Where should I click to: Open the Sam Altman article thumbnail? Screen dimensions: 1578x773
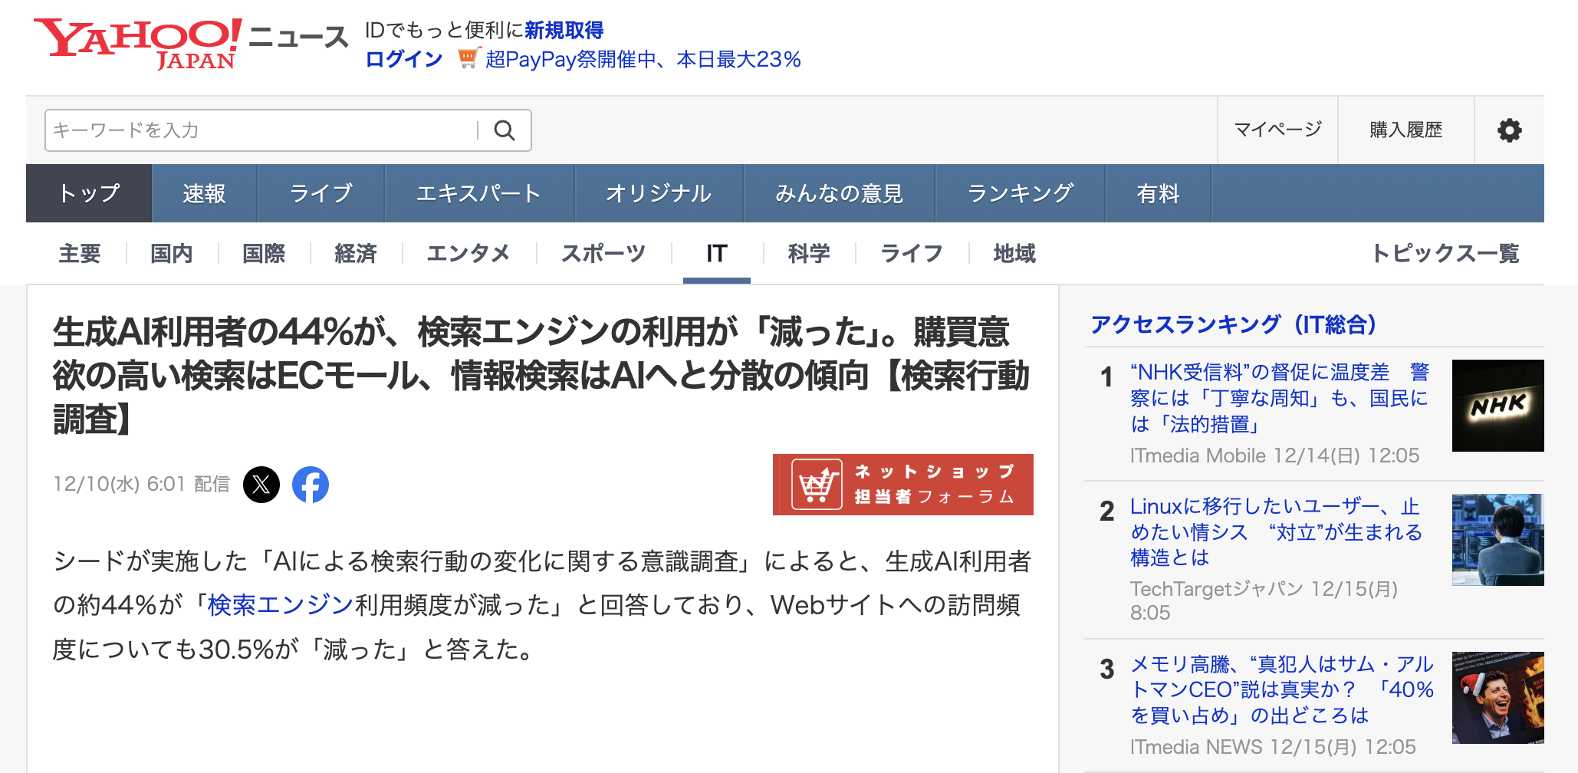pos(1497,698)
